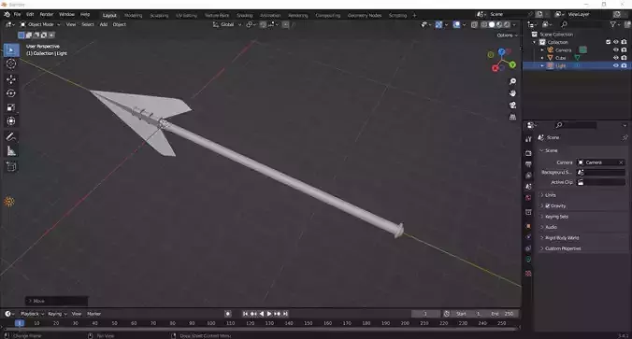Open viewport Options dropdown
The width and height of the screenshot is (632, 339).
point(507,35)
